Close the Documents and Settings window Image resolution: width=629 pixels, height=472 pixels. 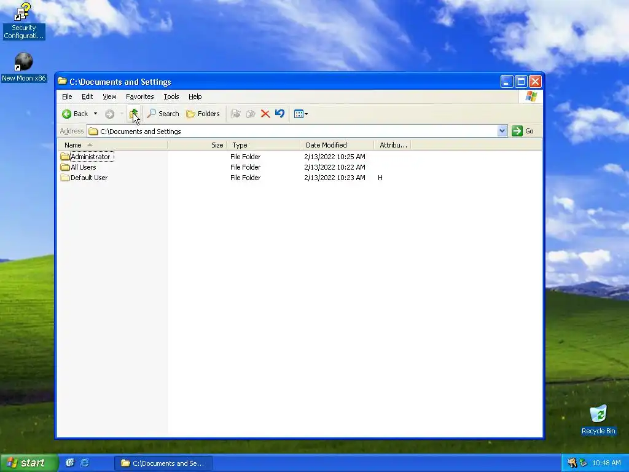click(x=535, y=82)
